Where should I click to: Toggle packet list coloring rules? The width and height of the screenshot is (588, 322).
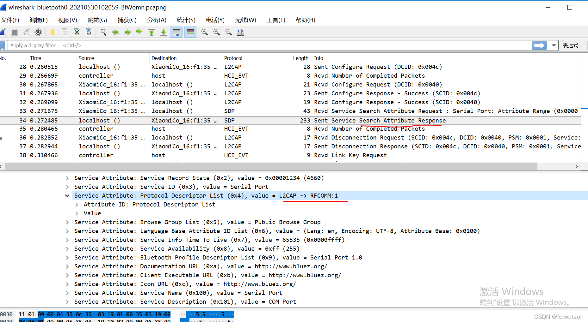point(191,32)
